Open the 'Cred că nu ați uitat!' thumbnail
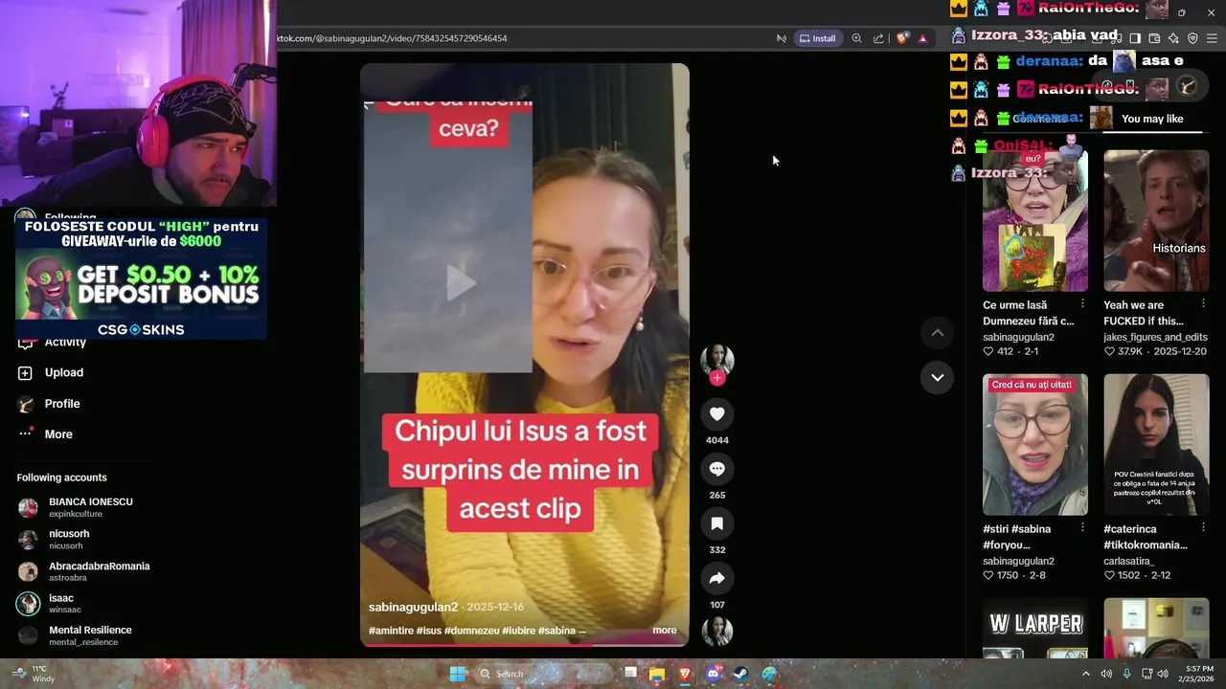Image resolution: width=1226 pixels, height=689 pixels. tap(1035, 445)
